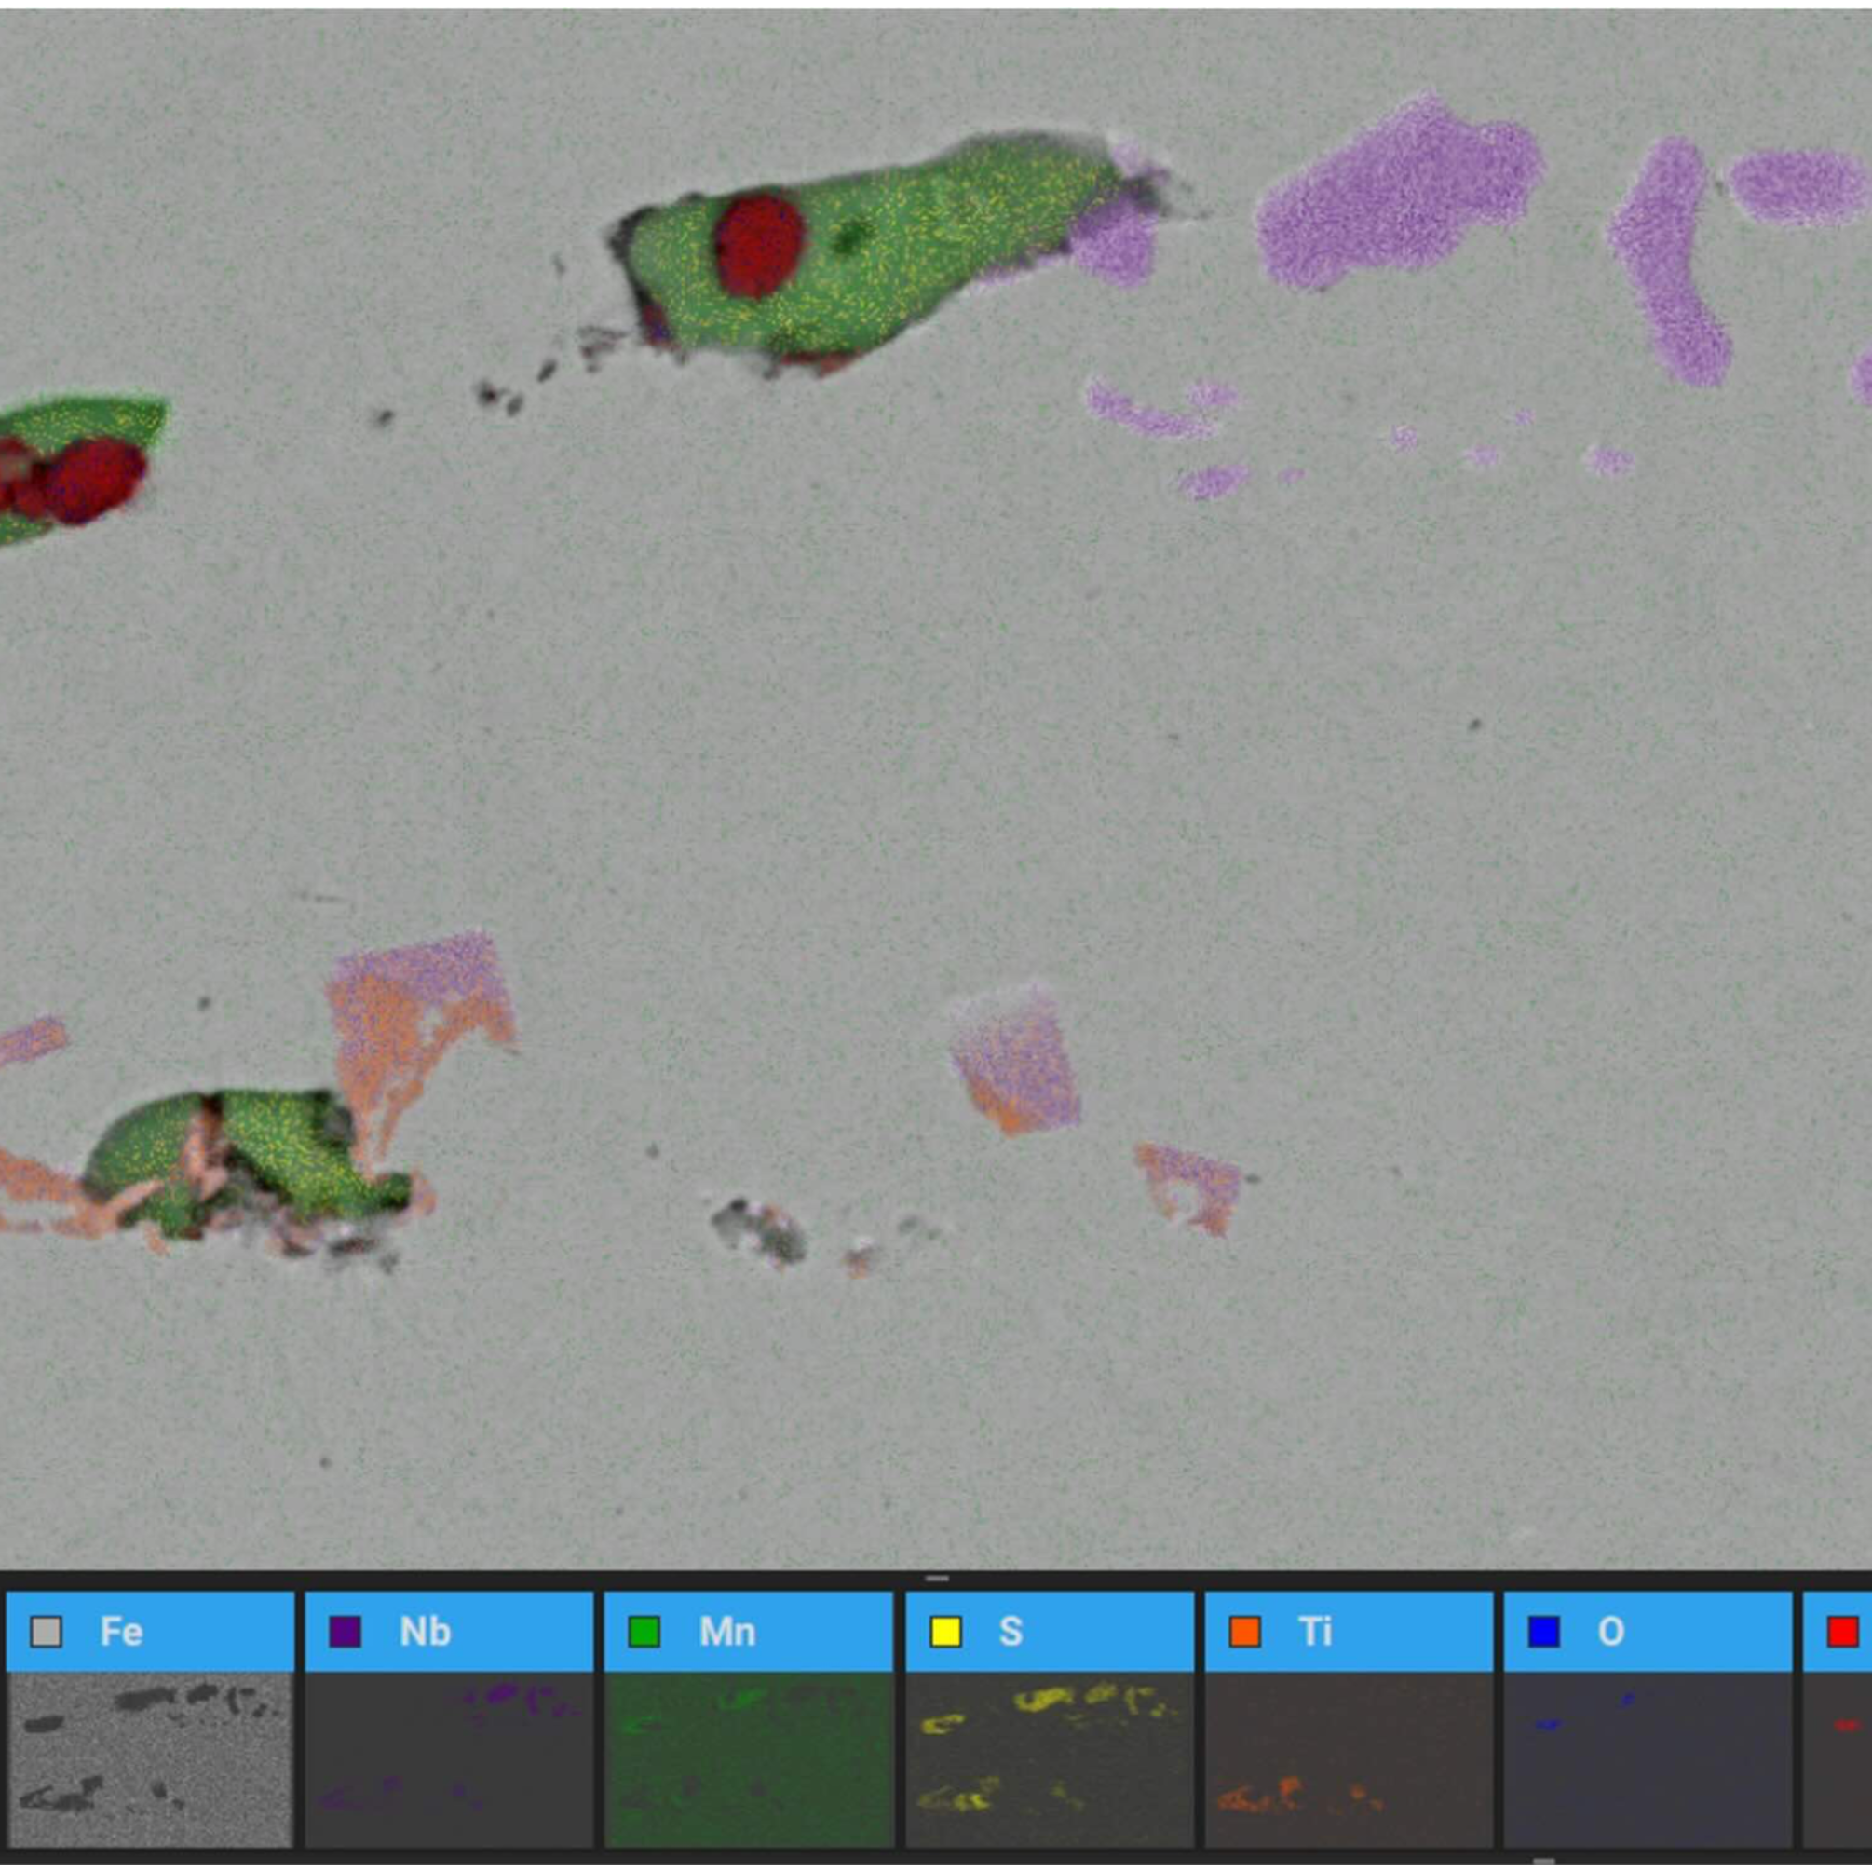
Task: Select the Nb label in the tile header
Action: point(426,1632)
